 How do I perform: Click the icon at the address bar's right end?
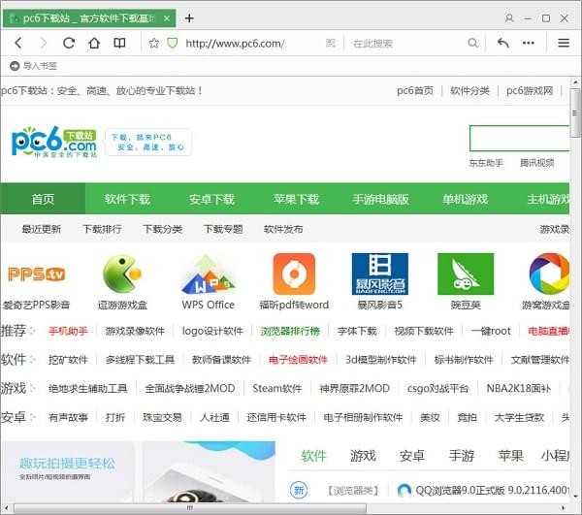click(x=331, y=44)
